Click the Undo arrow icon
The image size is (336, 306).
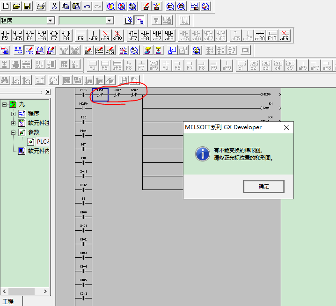pyautogui.click(x=87, y=6)
